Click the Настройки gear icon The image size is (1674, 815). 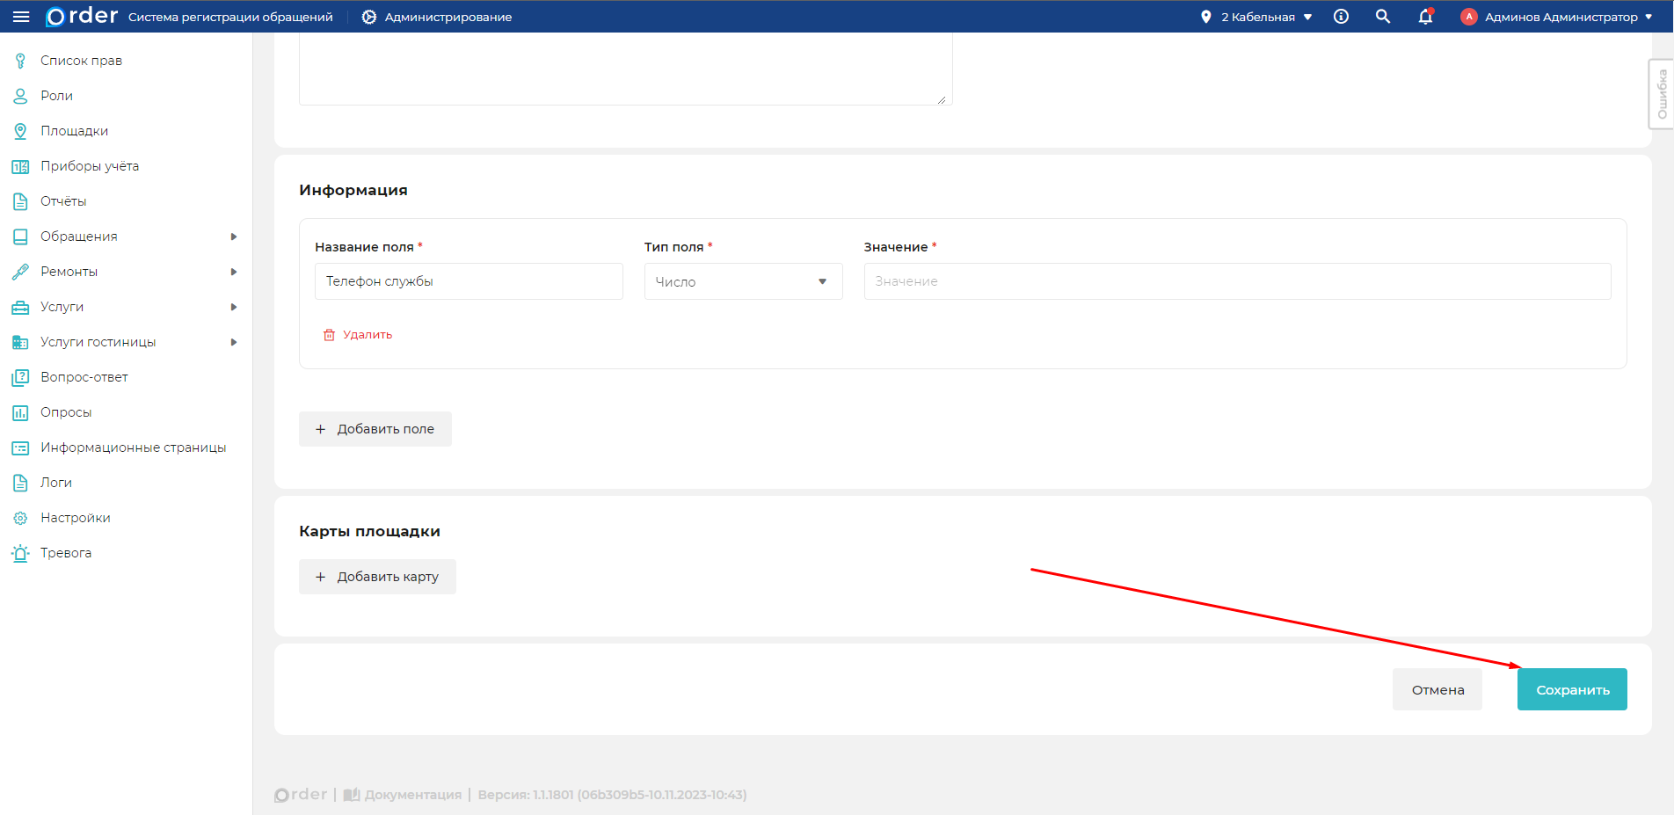click(20, 518)
